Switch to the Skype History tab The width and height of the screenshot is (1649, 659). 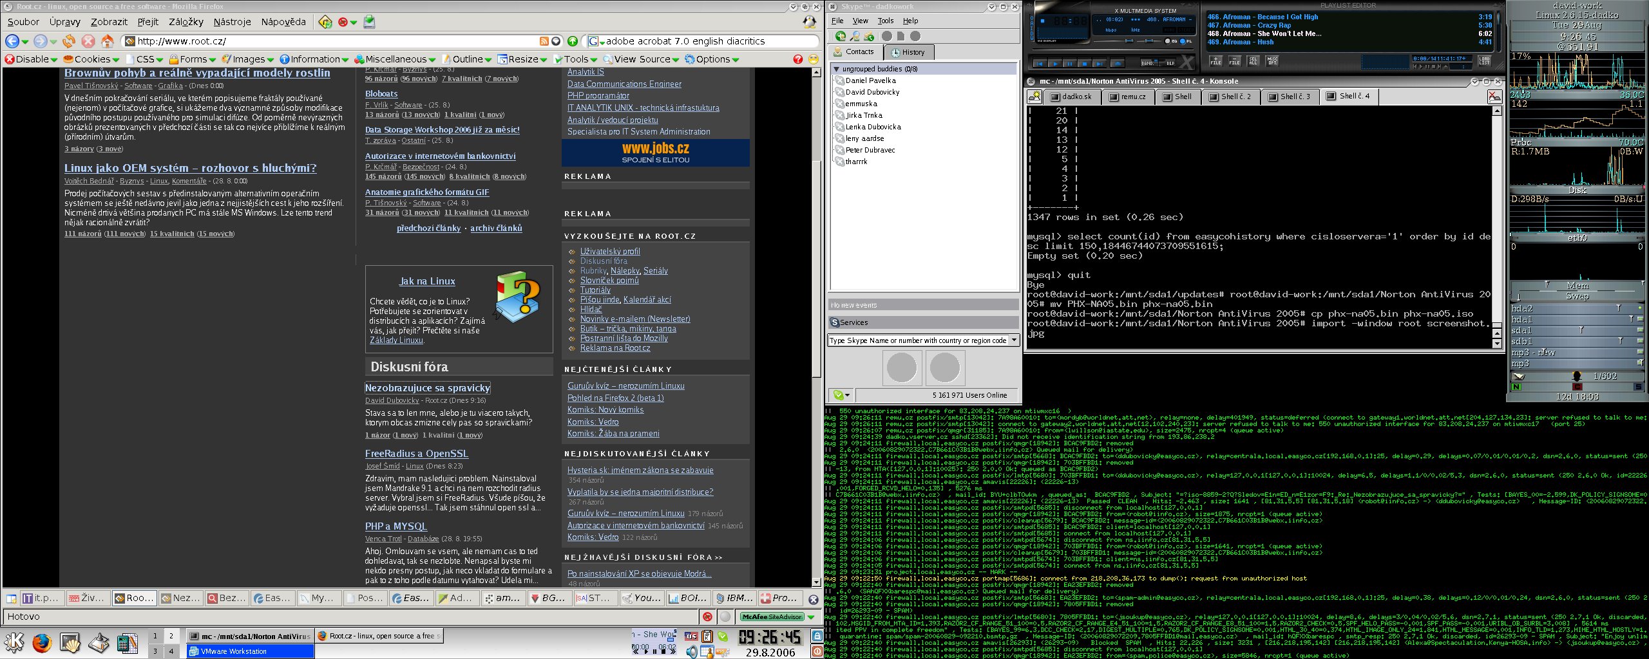tap(908, 52)
